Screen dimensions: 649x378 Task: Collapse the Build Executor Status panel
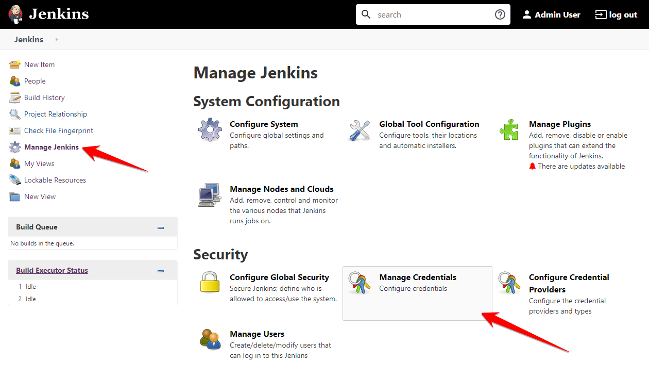pos(161,271)
